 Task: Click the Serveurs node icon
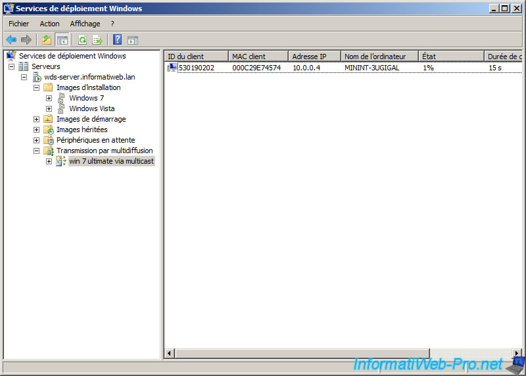tap(23, 66)
